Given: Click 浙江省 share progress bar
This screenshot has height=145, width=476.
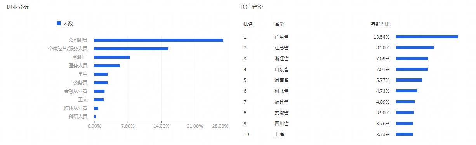Looking at the screenshot, I should click(412, 59).
